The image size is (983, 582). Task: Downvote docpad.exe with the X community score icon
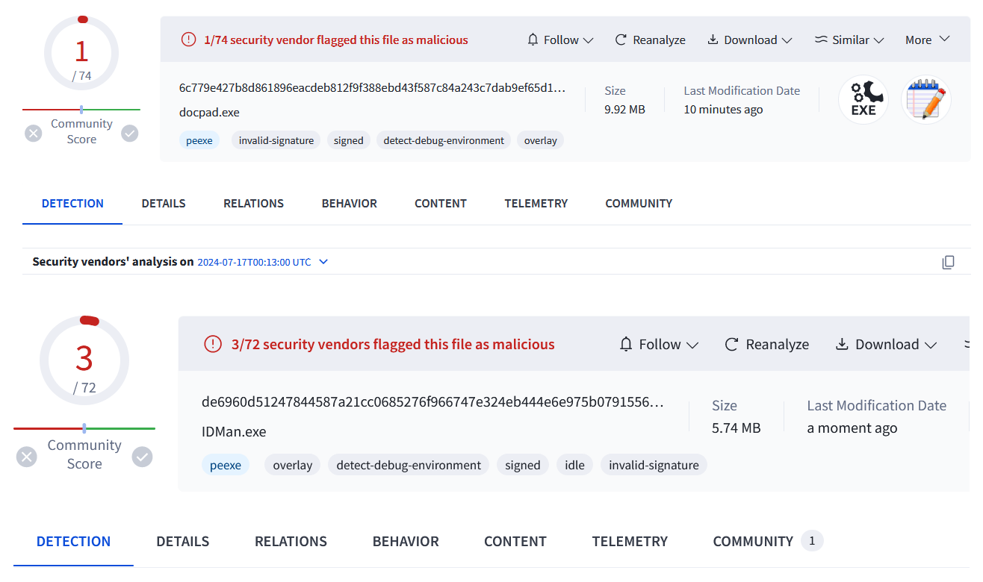coord(33,133)
